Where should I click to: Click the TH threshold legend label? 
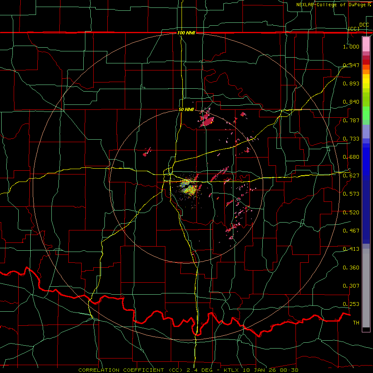356,323
